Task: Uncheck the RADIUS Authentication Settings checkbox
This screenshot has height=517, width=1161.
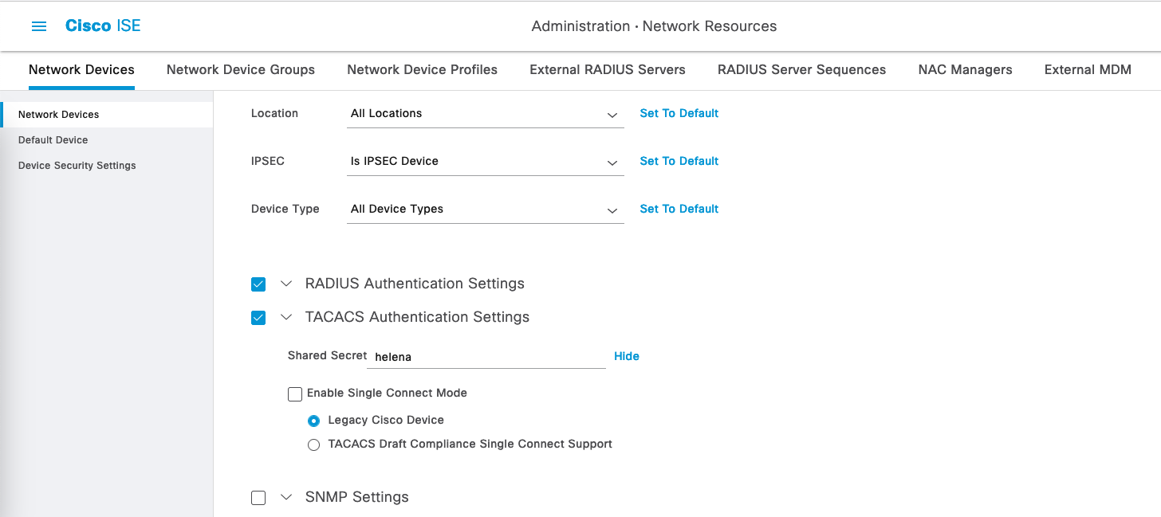Action: coord(258,284)
